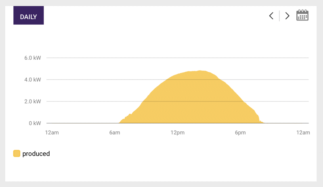Click the 12pm time label
Screen dimensions: 323x187
point(177,133)
